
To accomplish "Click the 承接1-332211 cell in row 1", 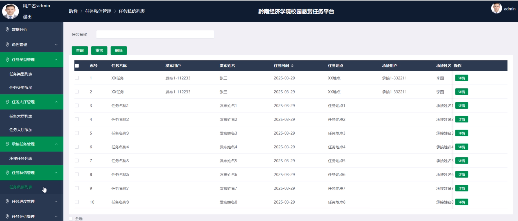I will click(x=394, y=78).
